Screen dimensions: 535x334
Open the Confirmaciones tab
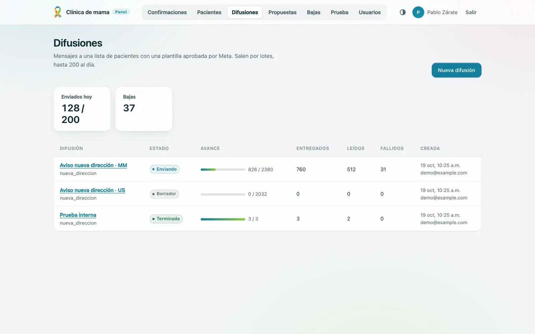[x=167, y=12]
